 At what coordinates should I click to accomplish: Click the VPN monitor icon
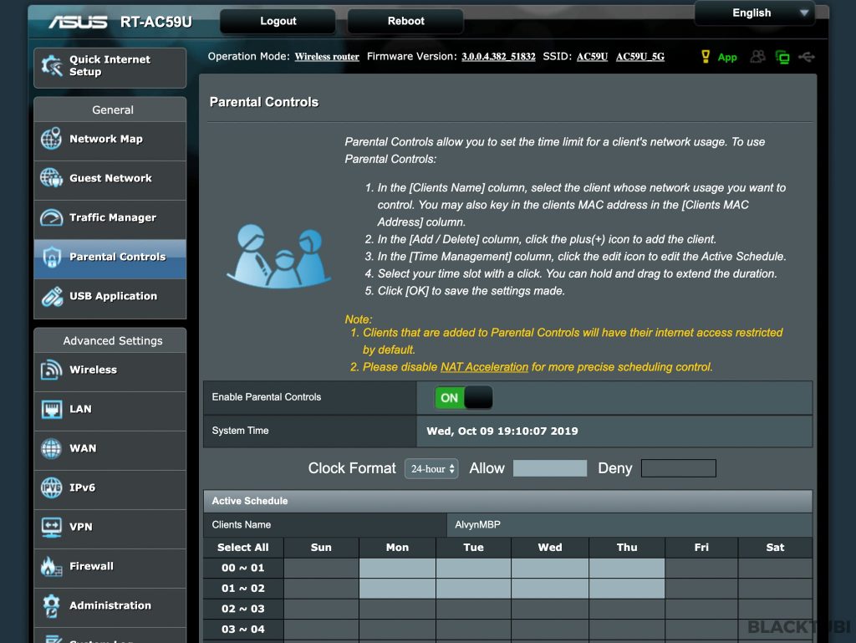(51, 527)
